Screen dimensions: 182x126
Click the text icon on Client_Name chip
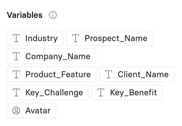click(x=109, y=74)
